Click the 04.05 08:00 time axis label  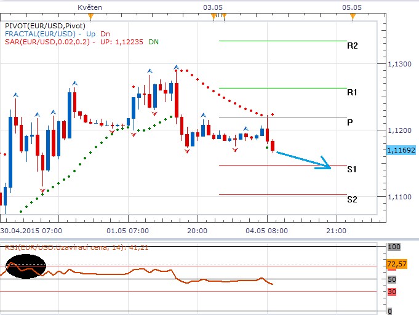266,229
